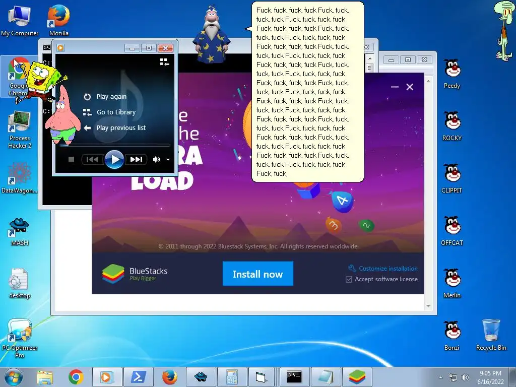516x387 pixels.
Task: Select the Bonzi desktop icon
Action: (452, 335)
